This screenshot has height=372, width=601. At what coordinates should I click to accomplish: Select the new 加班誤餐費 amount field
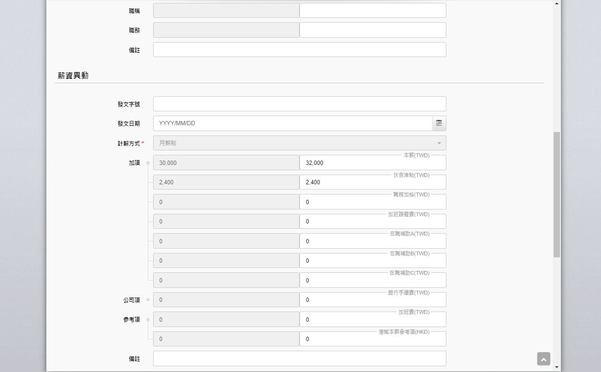point(372,222)
